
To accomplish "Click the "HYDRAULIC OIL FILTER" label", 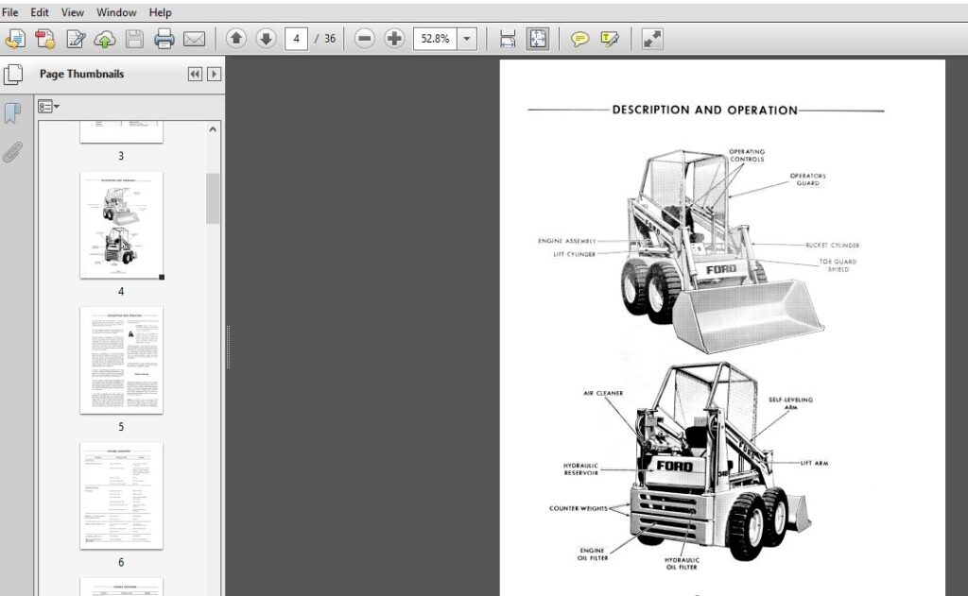I will coord(682,564).
